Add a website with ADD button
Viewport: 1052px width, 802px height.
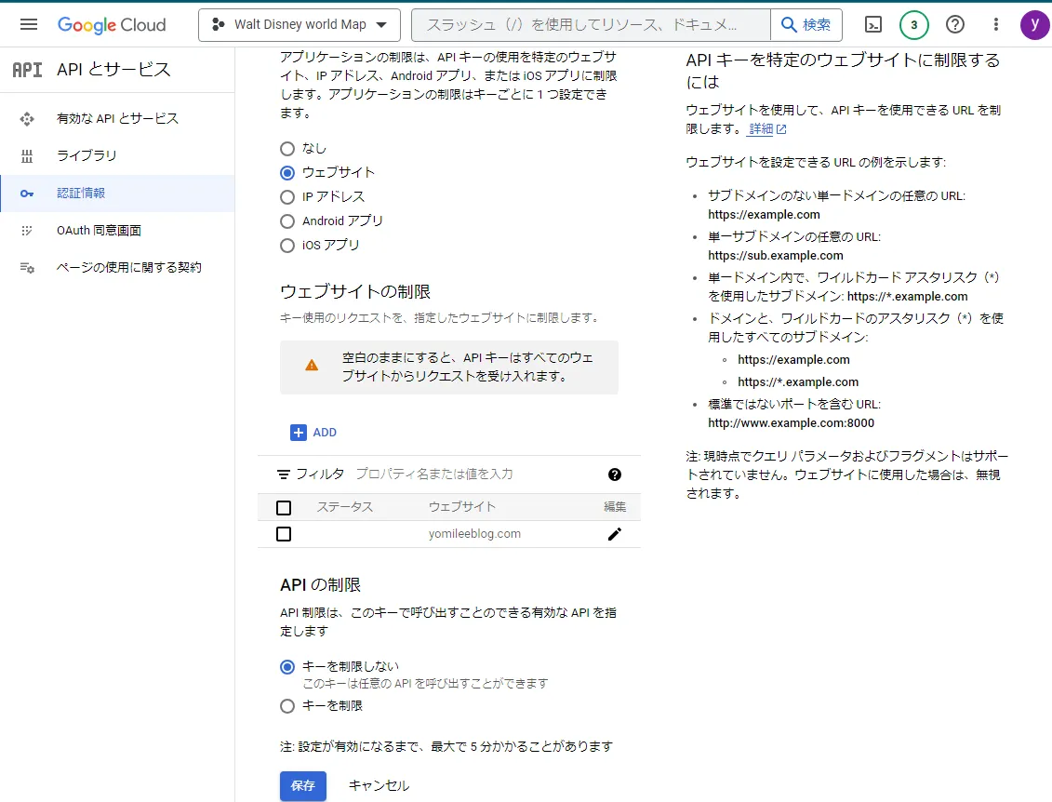coord(313,433)
